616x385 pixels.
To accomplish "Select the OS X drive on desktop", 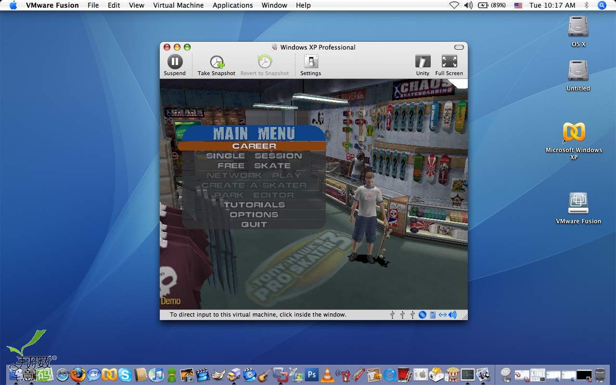I will pyautogui.click(x=578, y=31).
